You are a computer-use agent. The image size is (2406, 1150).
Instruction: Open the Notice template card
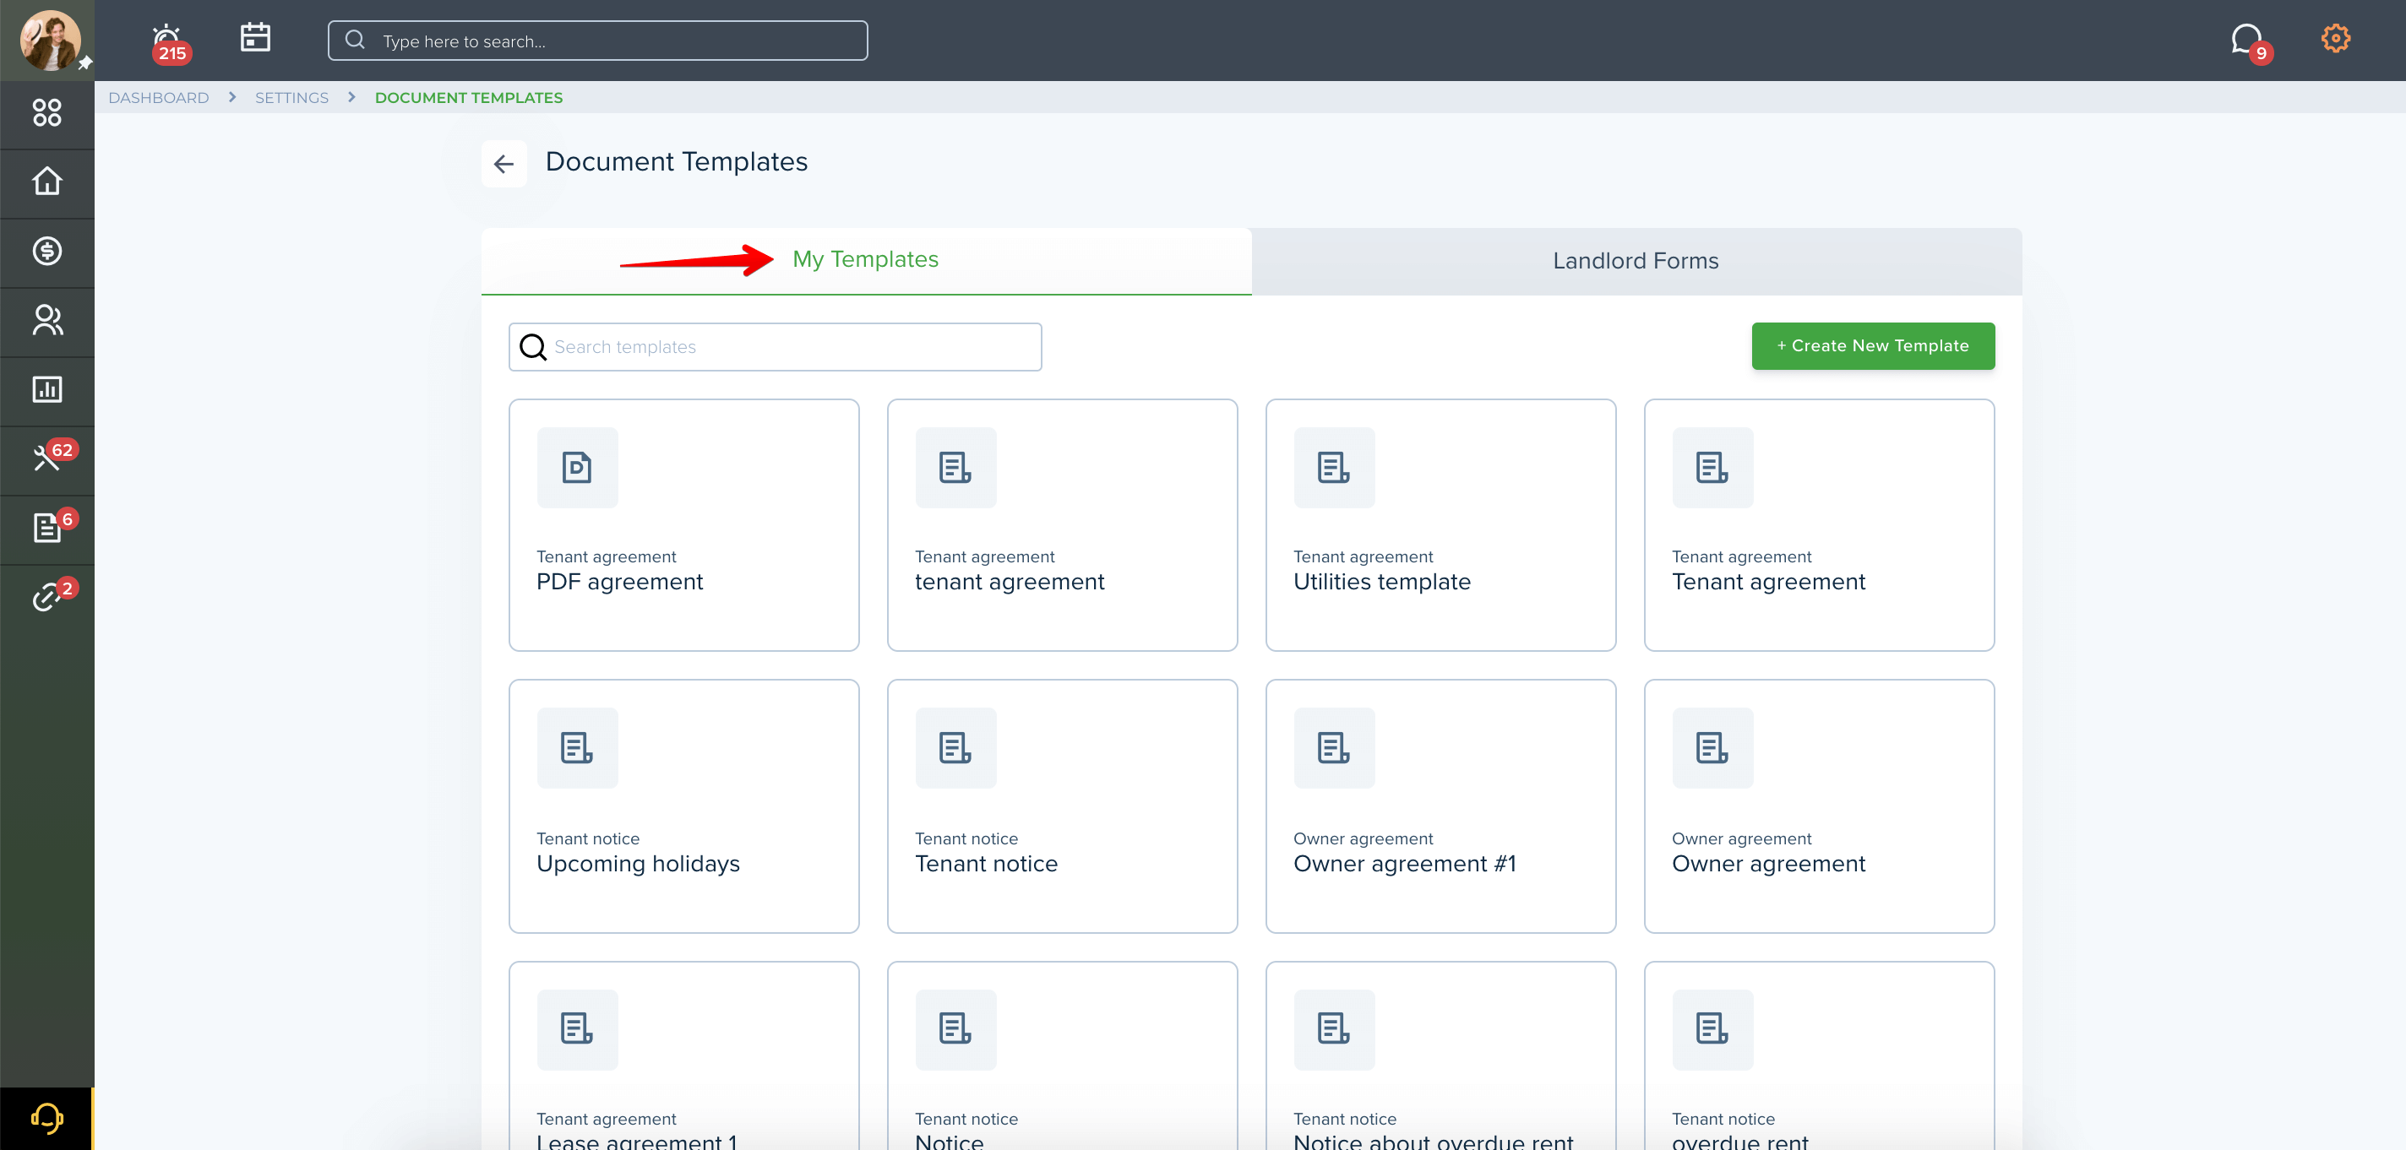point(1062,1055)
